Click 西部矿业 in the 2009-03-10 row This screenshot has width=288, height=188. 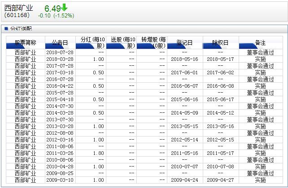click(26, 180)
